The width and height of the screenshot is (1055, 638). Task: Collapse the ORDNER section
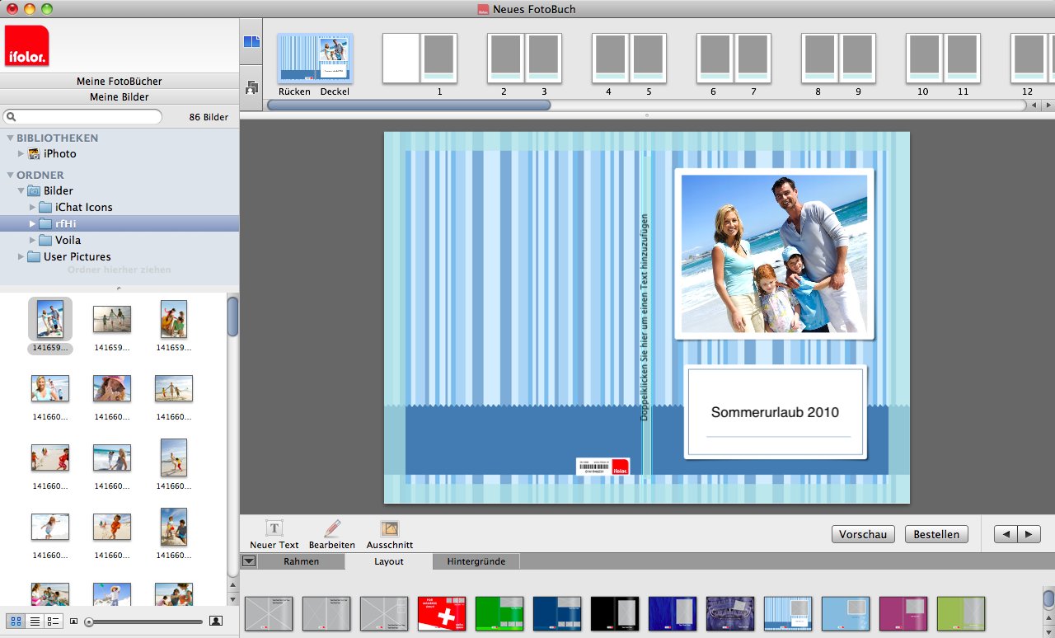coord(10,176)
